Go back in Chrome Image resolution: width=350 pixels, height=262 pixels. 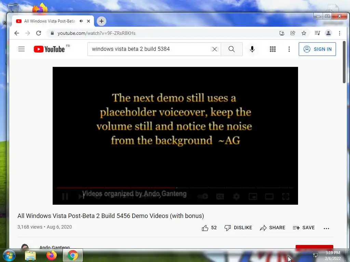tap(17, 33)
